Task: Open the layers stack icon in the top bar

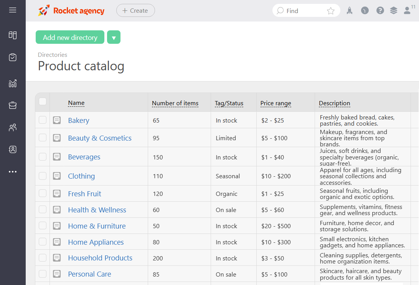Action: point(394,10)
